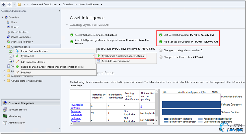Click Pending online identification legend swatch
The image size is (246, 134).
pyautogui.click(x=200, y=119)
